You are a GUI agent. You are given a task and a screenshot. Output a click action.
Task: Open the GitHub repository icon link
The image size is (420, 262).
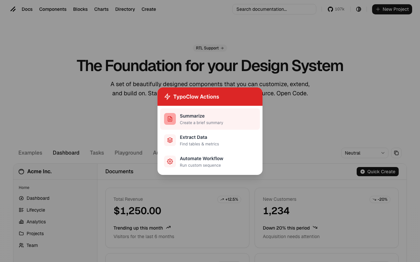330,9
